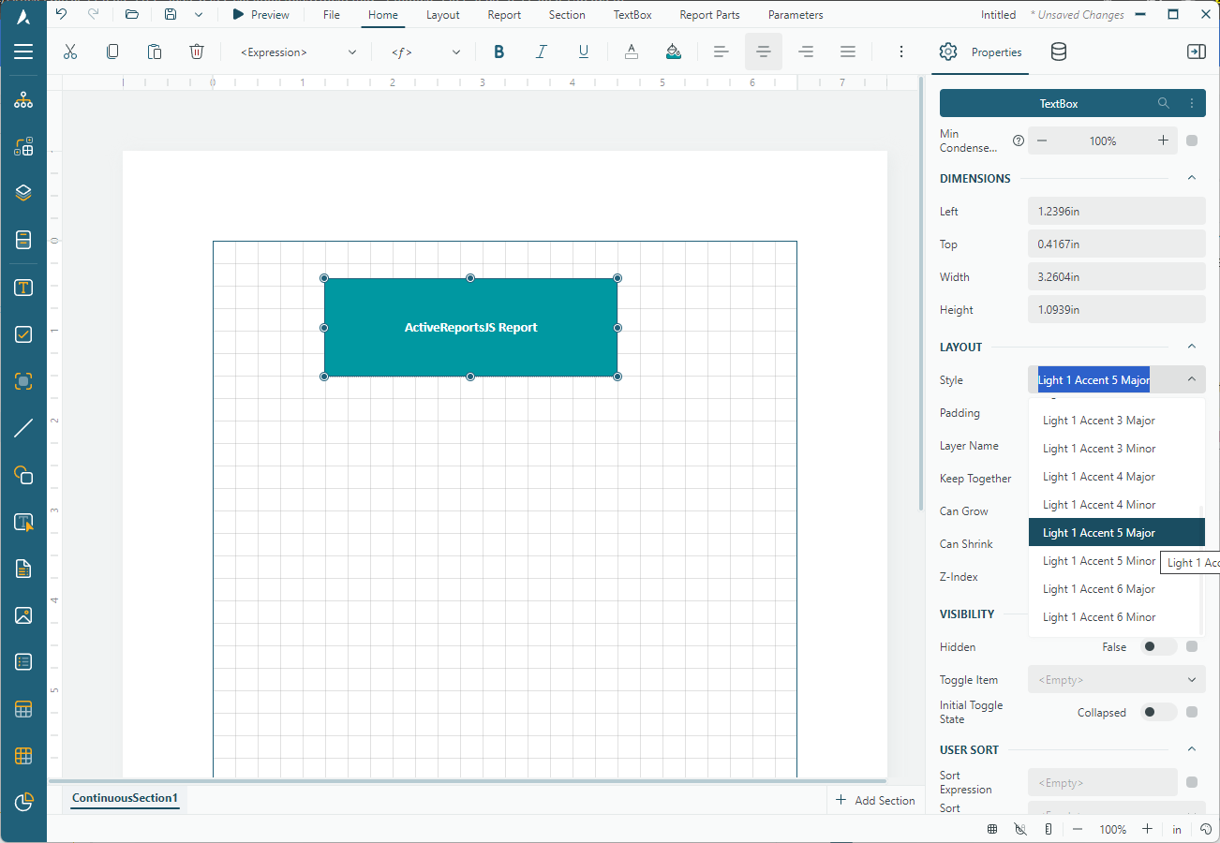This screenshot has height=843, width=1220.
Task: Click the Undo arrow icon
Action: 62,14
